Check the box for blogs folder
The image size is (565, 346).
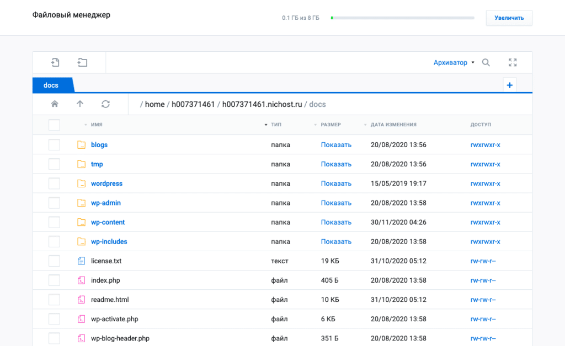pos(55,144)
